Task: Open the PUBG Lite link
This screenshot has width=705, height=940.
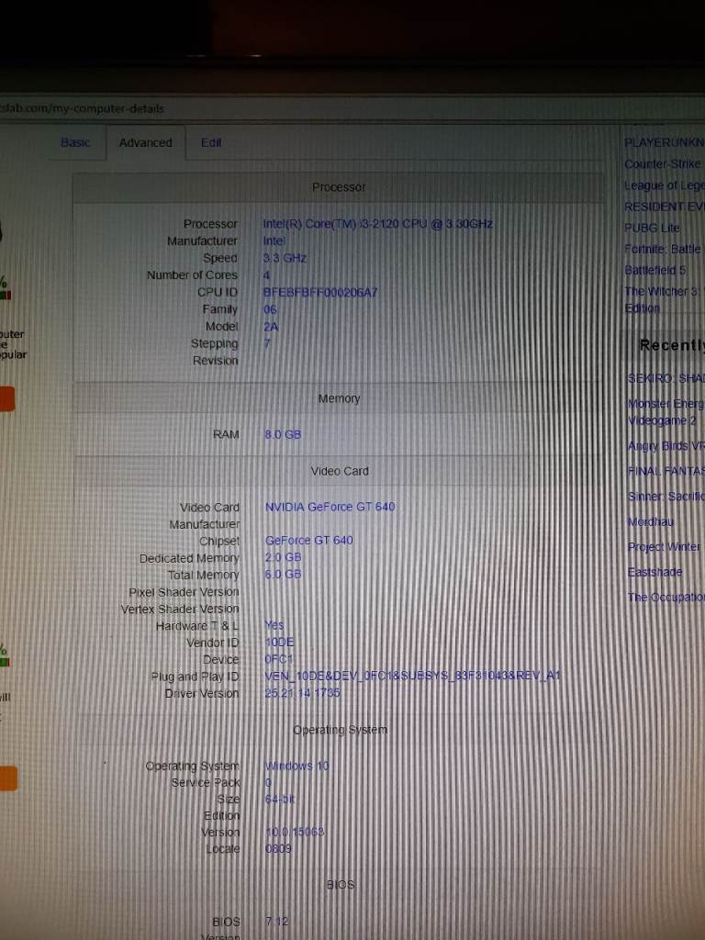Action: coord(653,228)
